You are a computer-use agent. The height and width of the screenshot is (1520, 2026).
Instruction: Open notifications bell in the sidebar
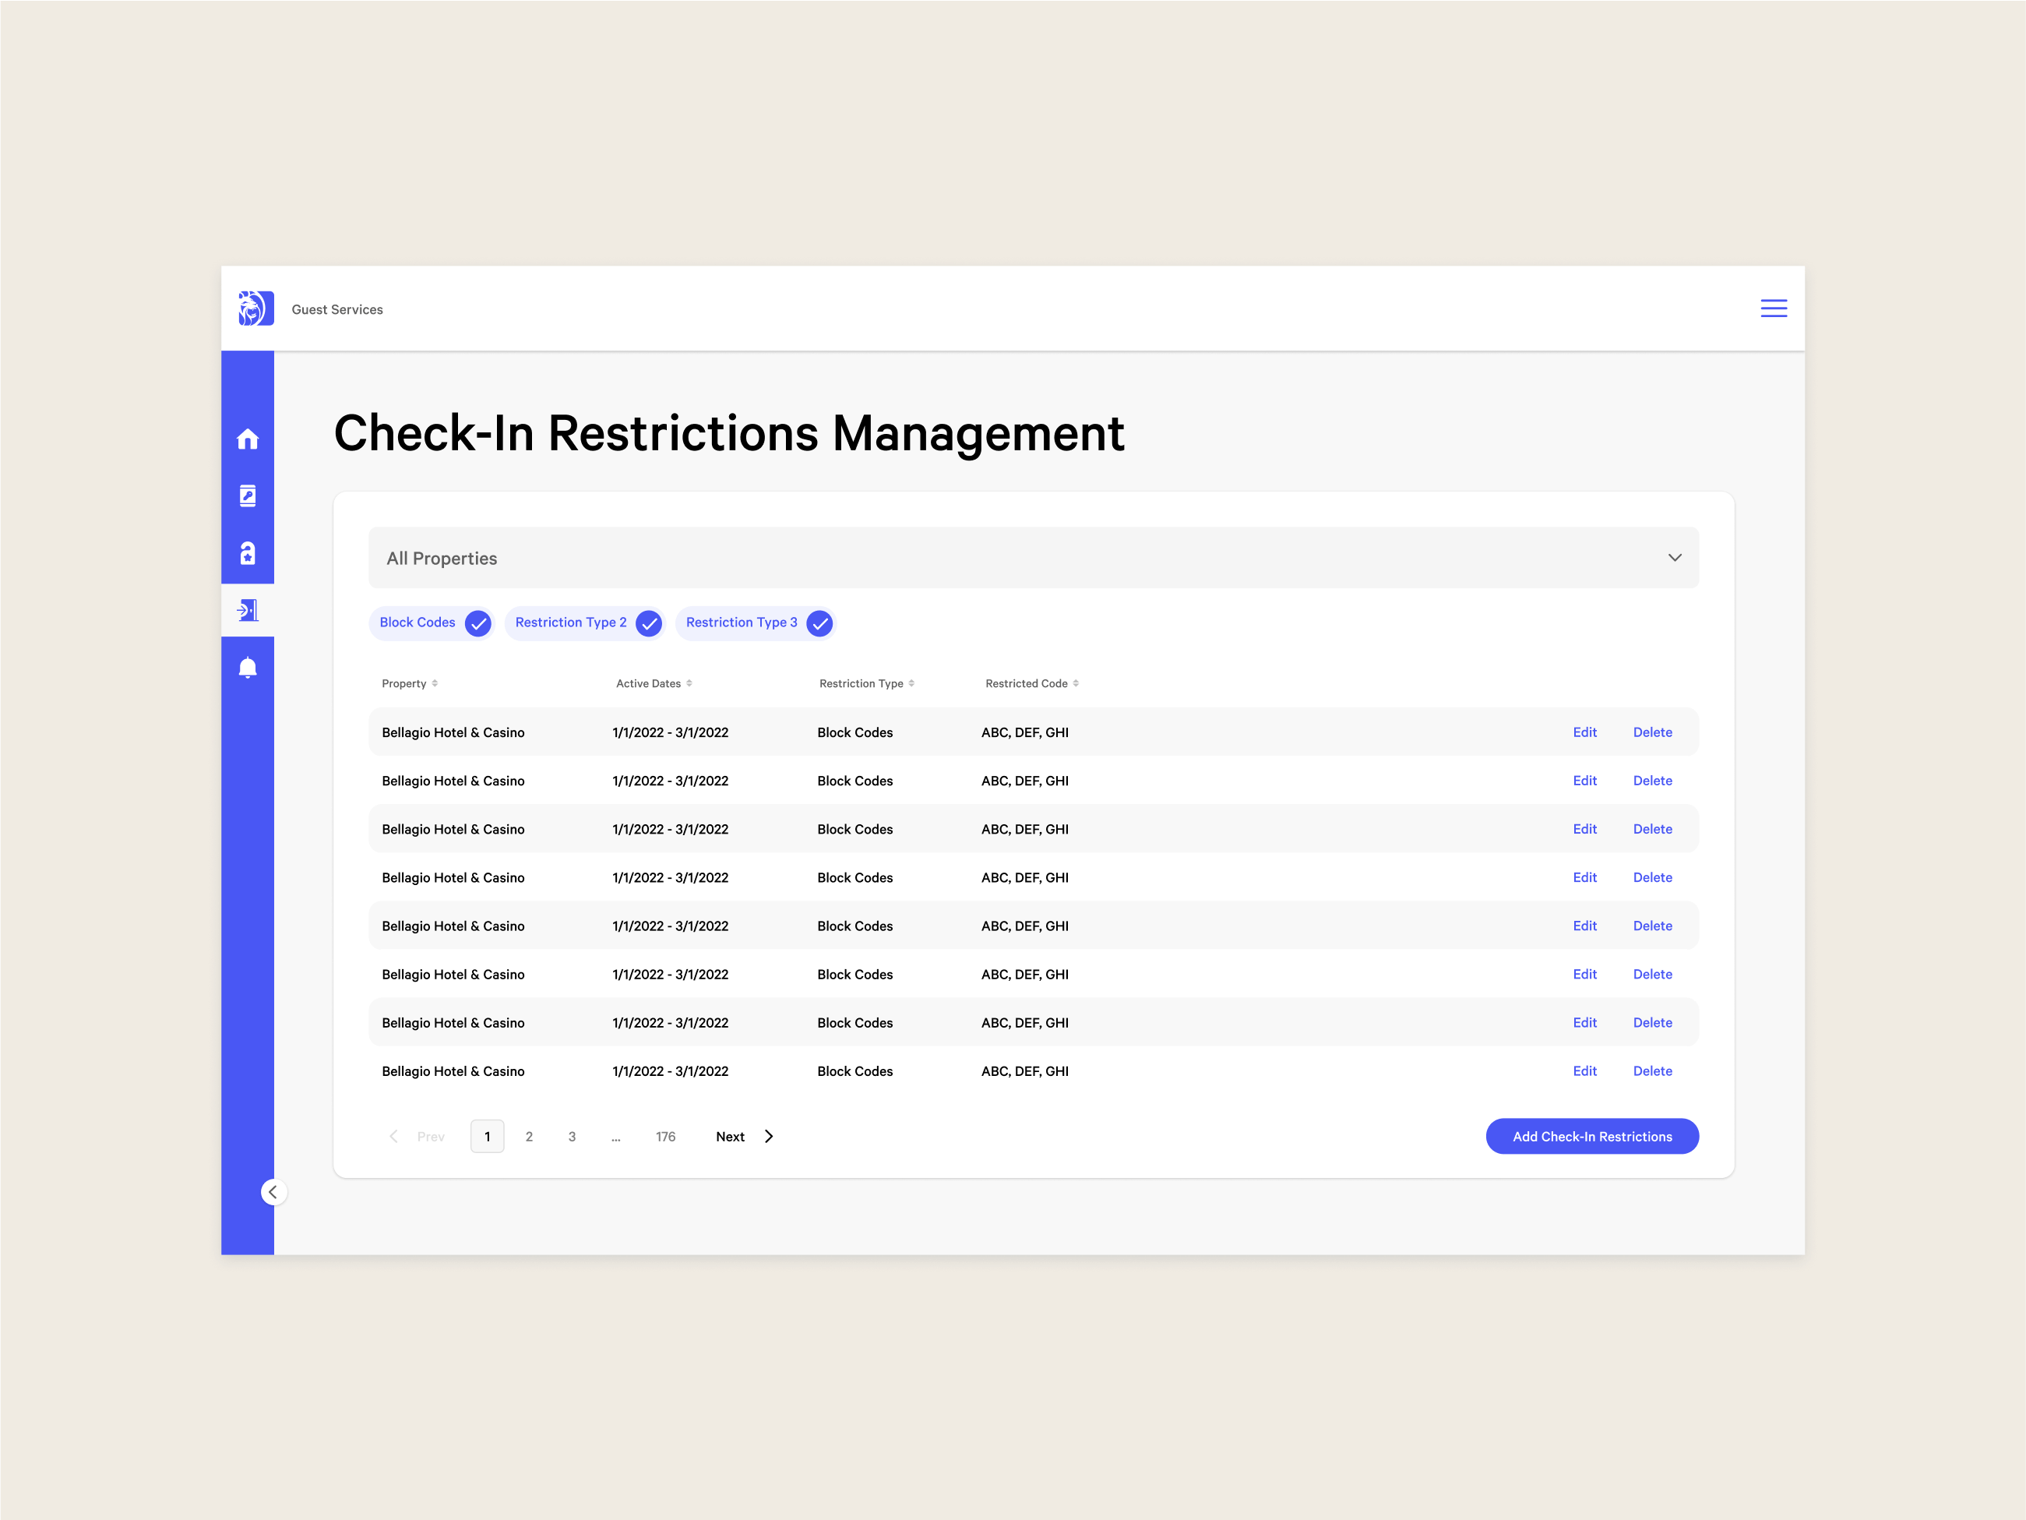pyautogui.click(x=247, y=667)
